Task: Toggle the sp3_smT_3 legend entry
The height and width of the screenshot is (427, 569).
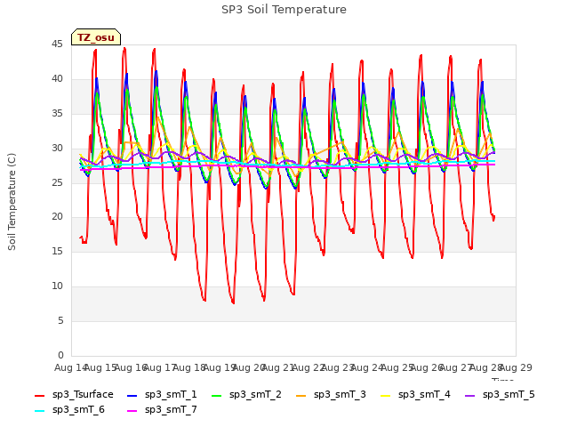Action: pos(331,395)
